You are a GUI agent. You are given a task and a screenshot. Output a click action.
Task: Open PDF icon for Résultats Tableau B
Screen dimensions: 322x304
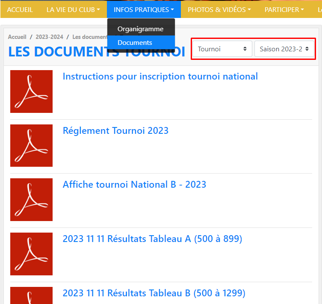[x=31, y=295]
